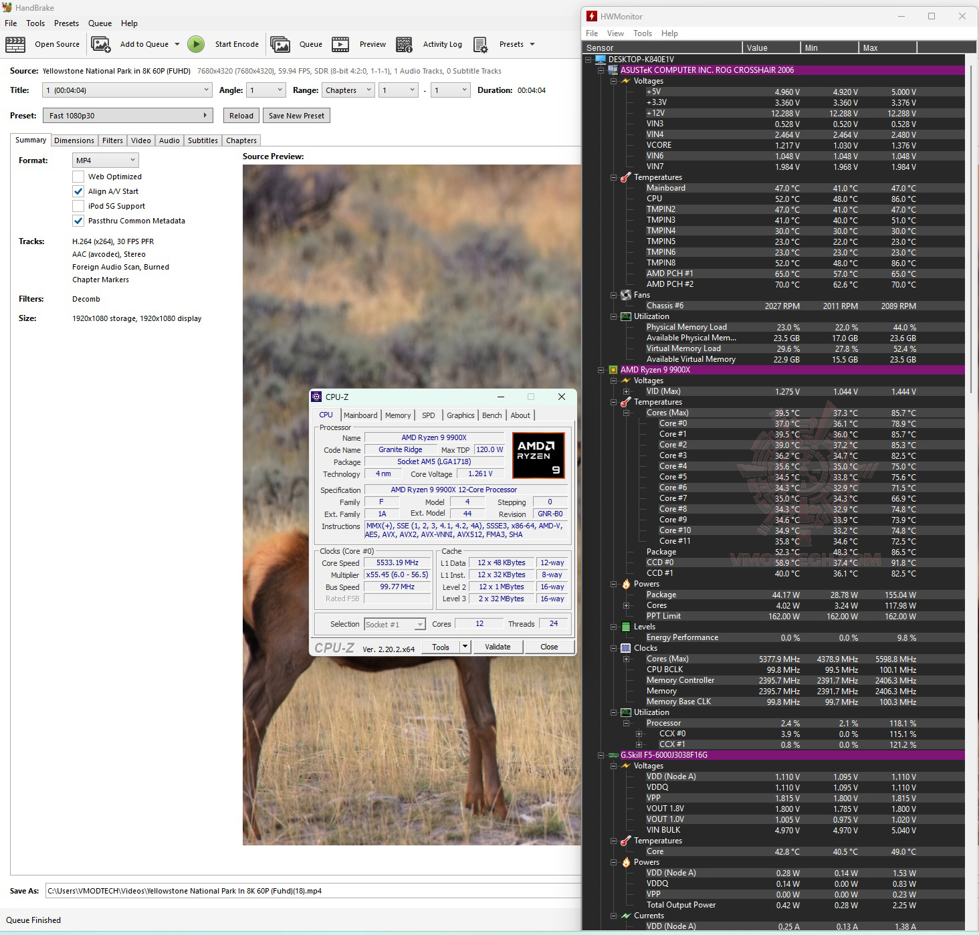This screenshot has height=935, width=979.
Task: Click the Queue Finished status text
Action: pyautogui.click(x=33, y=920)
